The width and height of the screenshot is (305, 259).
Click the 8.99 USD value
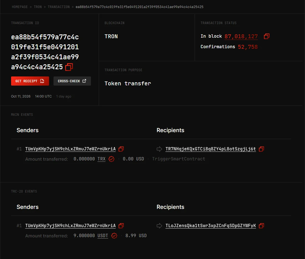coord(136,236)
